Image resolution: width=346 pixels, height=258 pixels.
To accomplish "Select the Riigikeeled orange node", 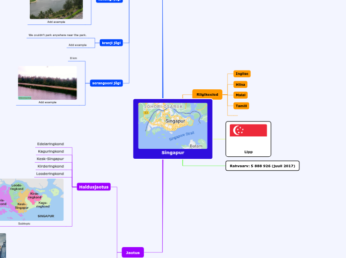I will (x=207, y=94).
